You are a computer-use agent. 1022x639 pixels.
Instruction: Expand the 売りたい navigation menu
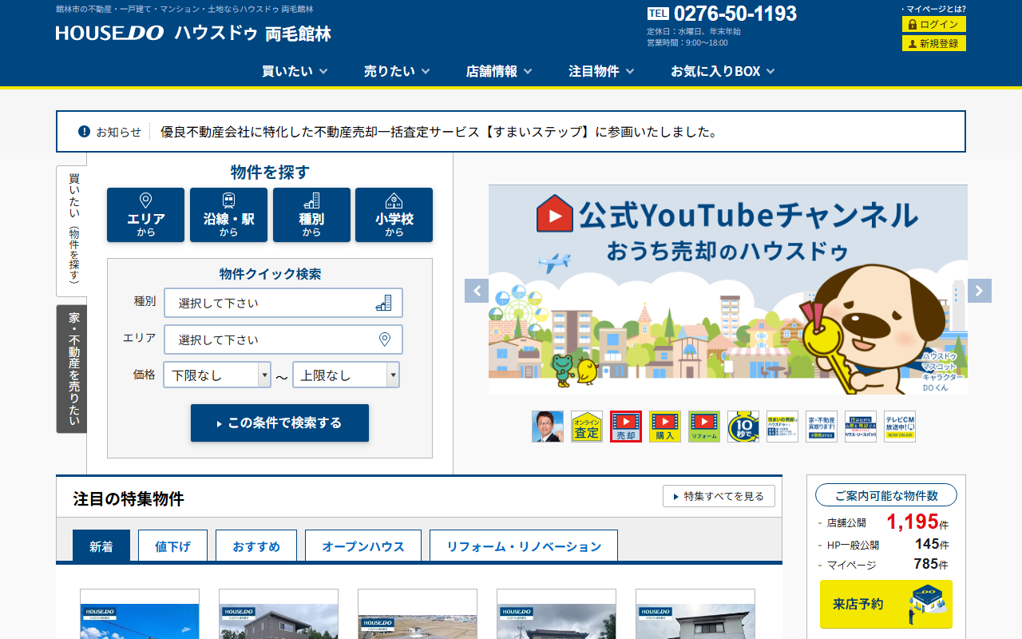[x=397, y=71]
